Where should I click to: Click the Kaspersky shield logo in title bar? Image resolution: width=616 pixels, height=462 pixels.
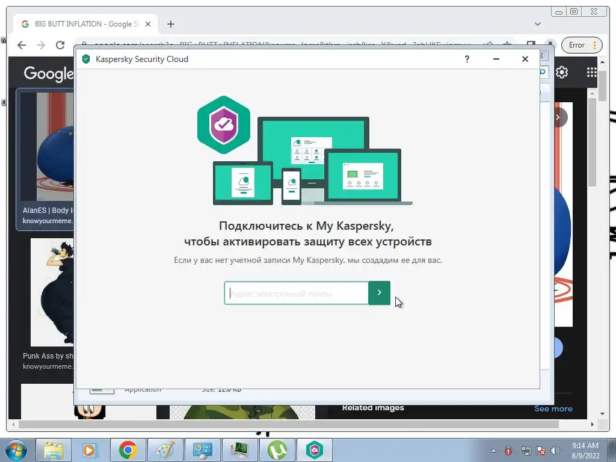pos(86,59)
